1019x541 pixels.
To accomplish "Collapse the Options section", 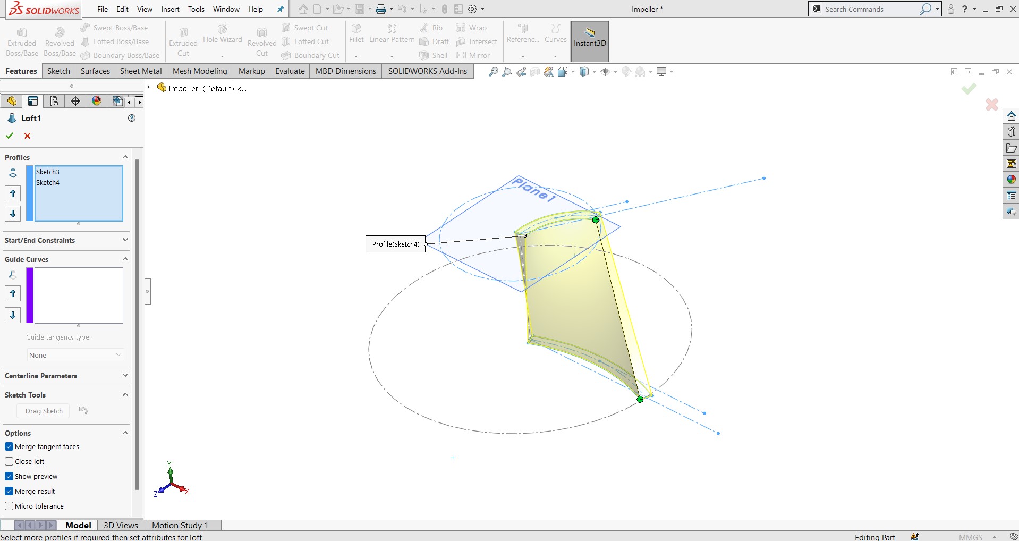I will tap(125, 433).
